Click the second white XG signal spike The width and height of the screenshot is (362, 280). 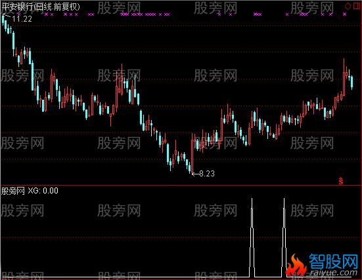tap(284, 237)
